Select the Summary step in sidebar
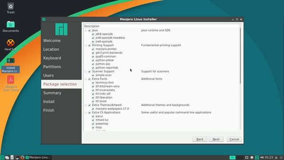Image resolution: width=284 pixels, height=160 pixels. pos(52,93)
